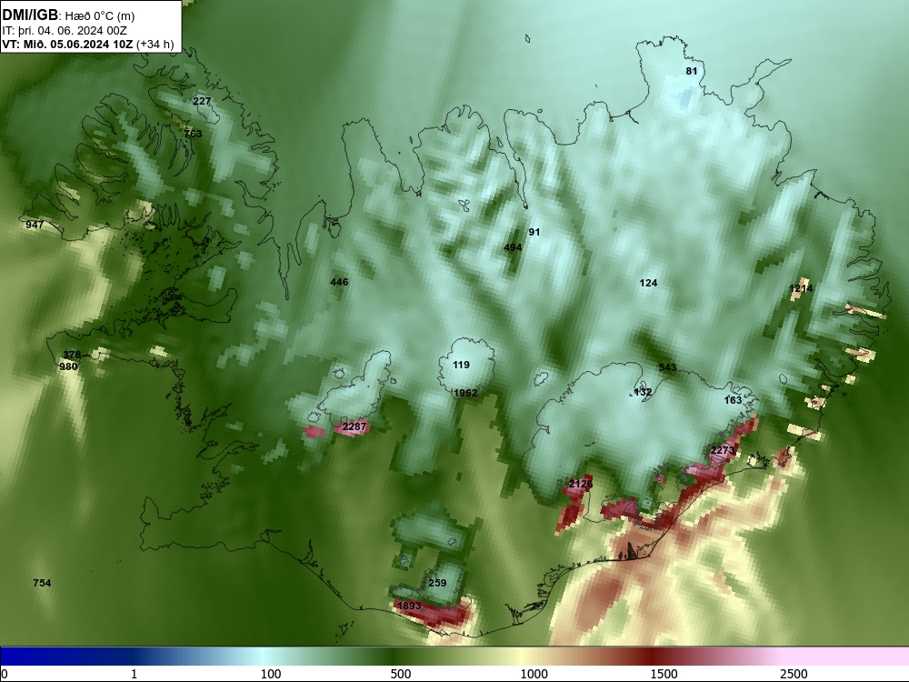Viewport: 909px width, 682px height.
Task: Select the value label 227 on the map
Action: [202, 101]
